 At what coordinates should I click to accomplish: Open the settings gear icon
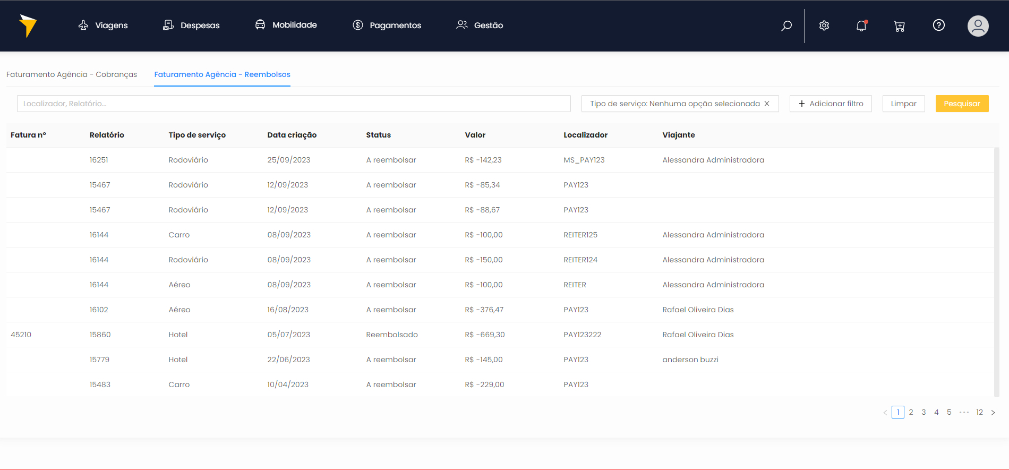[x=824, y=25]
